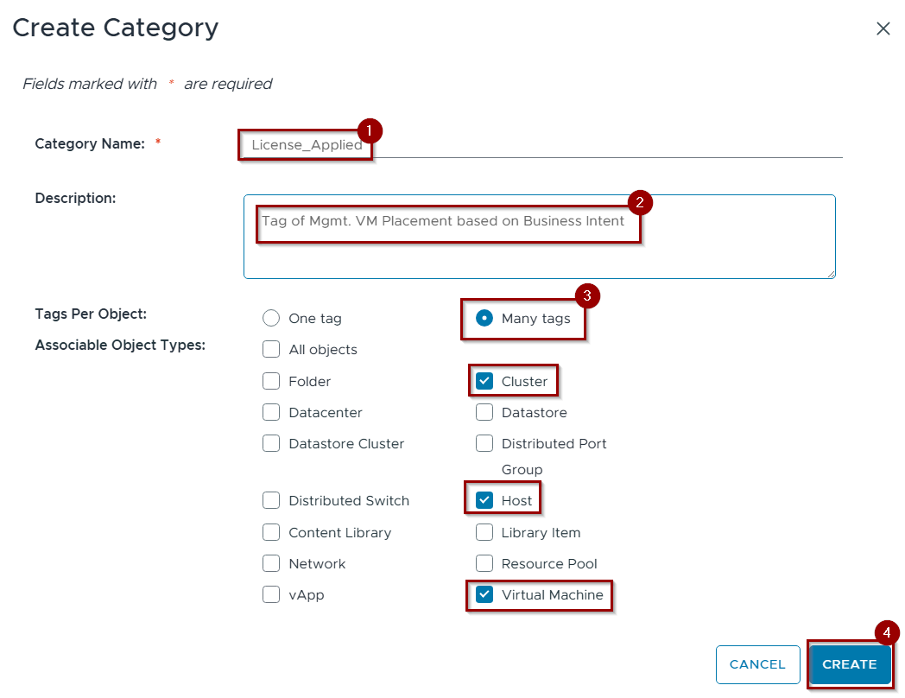Enable the Folder checkbox
The image size is (905, 698).
(x=271, y=381)
